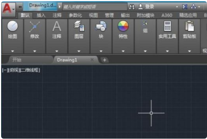Switch to the 输出 ribbon tab
The width and height of the screenshot is (207, 139).
pos(125,15)
